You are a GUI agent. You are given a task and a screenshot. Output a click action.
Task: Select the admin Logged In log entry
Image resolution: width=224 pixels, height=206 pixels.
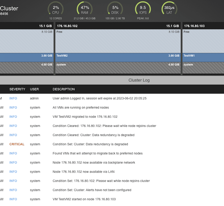(112, 98)
